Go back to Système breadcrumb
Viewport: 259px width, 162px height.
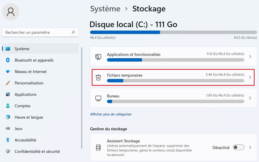pyautogui.click(x=105, y=9)
